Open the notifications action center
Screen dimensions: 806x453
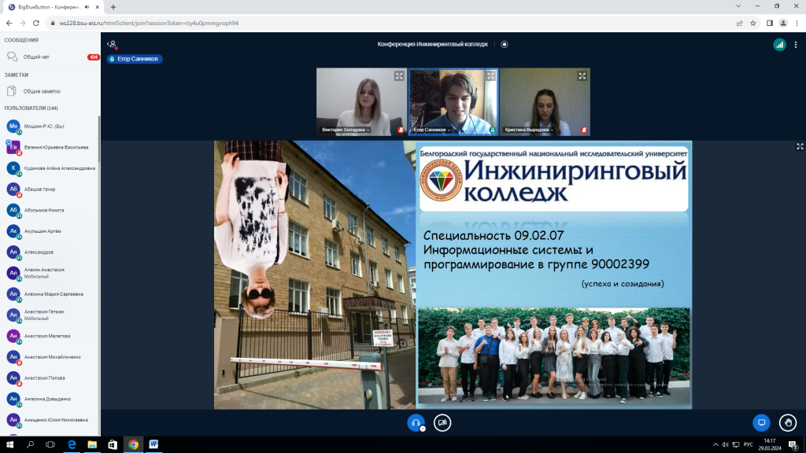pyautogui.click(x=793, y=445)
